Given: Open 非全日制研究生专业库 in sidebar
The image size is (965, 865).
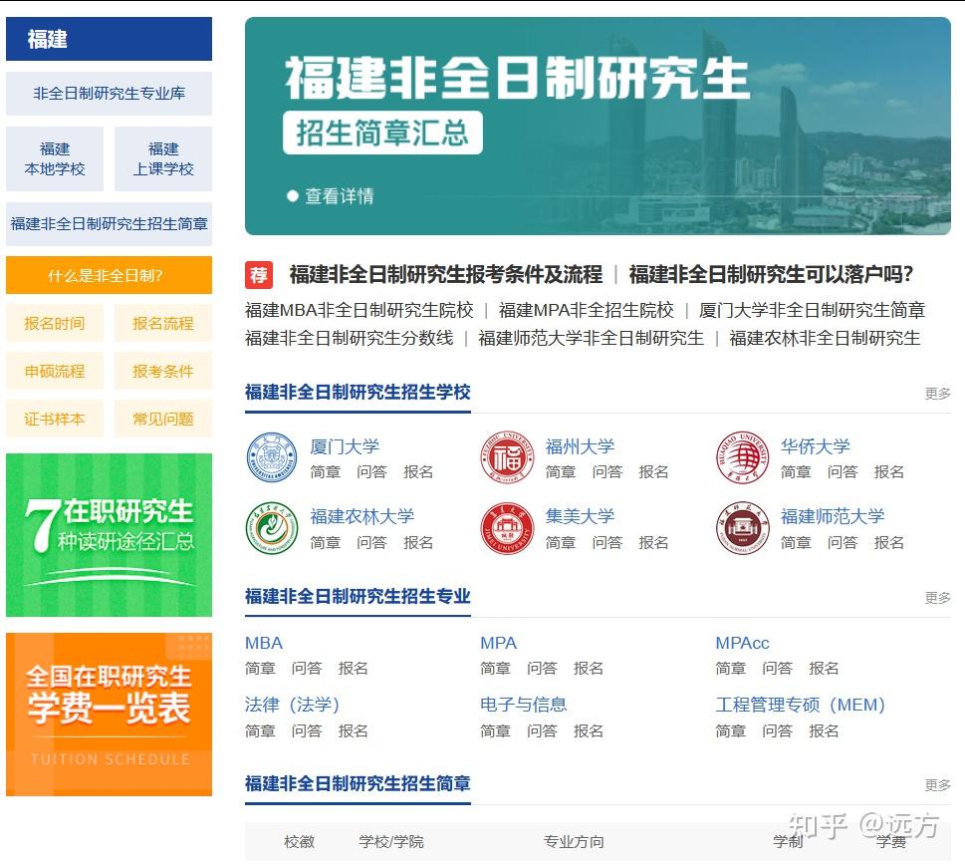Looking at the screenshot, I should tap(109, 94).
